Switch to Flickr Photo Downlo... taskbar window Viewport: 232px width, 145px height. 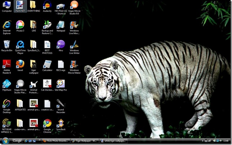tap(56, 141)
